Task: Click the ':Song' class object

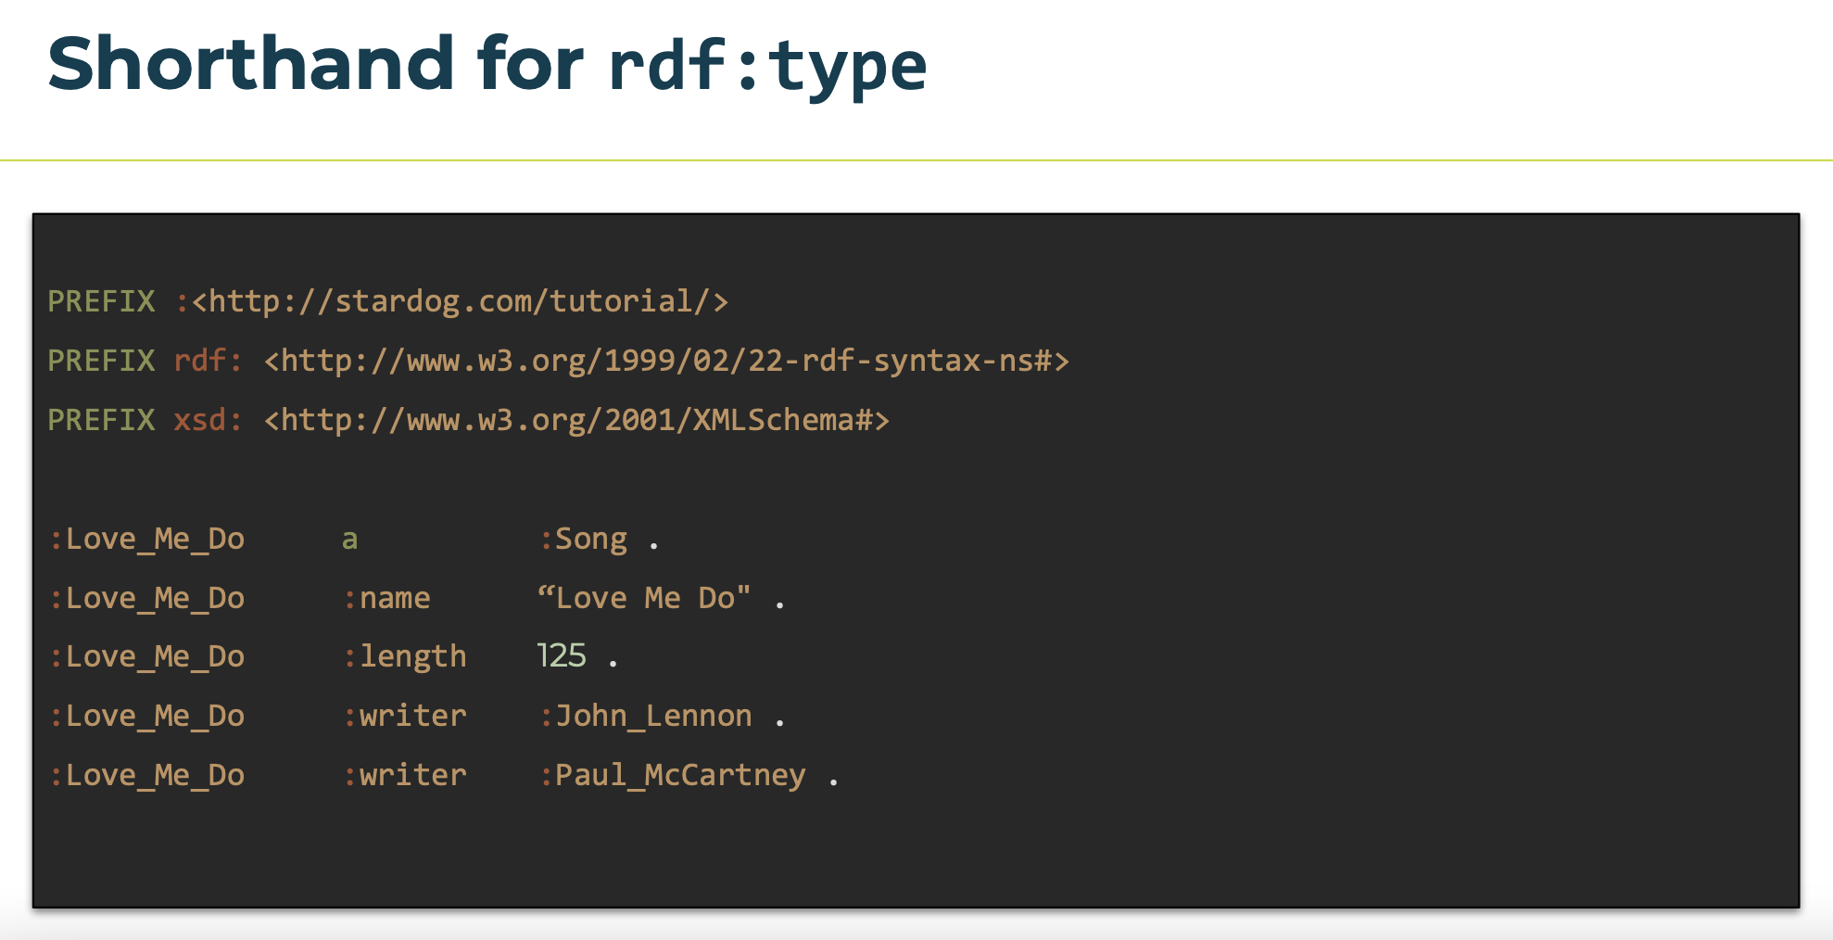Action: 584,540
